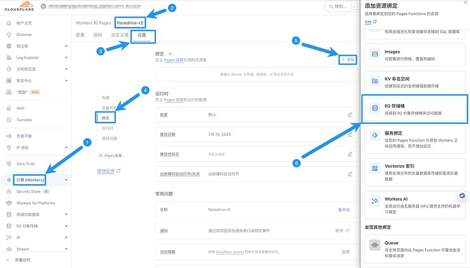Choose the Images binding icon
Screen dimensions: 470x268
pyautogui.click(x=375, y=54)
